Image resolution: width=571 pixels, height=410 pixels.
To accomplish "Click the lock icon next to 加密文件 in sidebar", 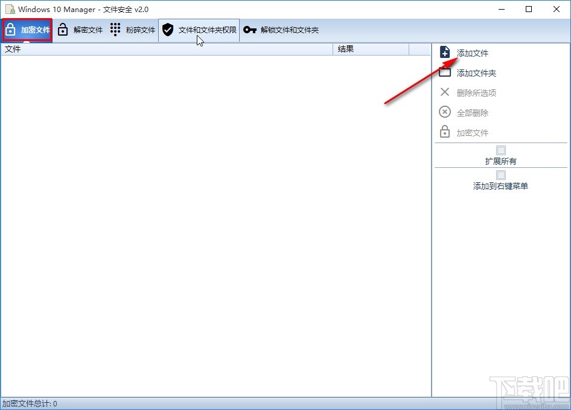I will 445,132.
